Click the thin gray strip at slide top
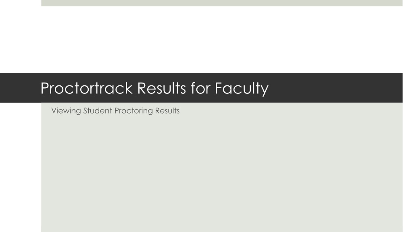Image resolution: width=413 pixels, height=232 pixels. click(x=222, y=3)
